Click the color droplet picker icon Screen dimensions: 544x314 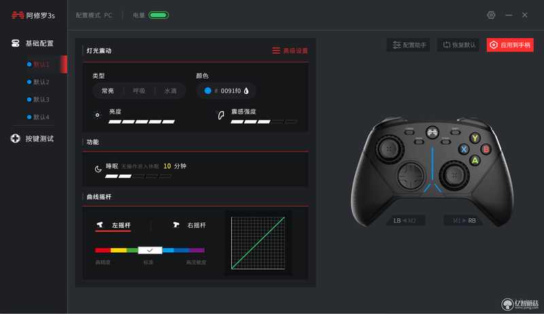click(x=246, y=91)
